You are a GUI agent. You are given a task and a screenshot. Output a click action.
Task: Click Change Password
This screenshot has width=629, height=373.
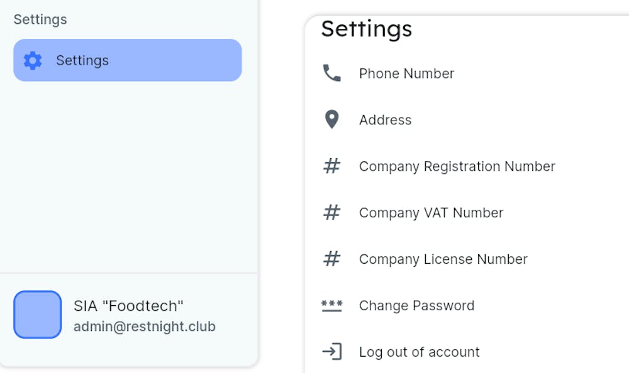point(416,306)
